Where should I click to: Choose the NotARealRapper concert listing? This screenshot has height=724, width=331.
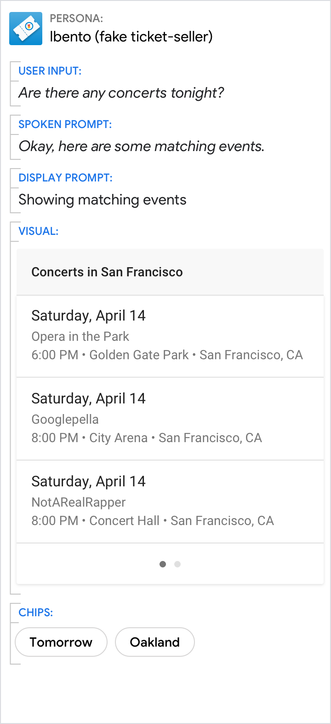[170, 502]
